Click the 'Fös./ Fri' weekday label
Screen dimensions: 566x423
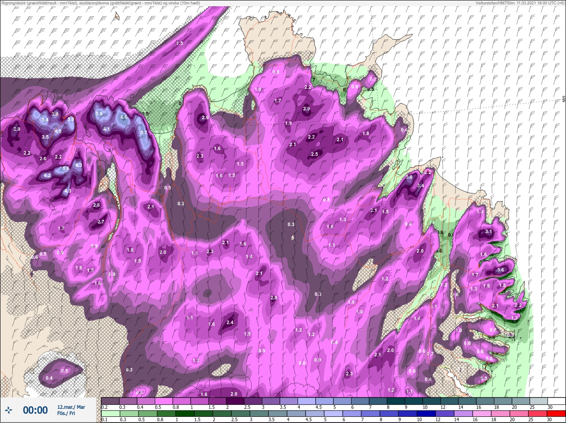(66, 414)
